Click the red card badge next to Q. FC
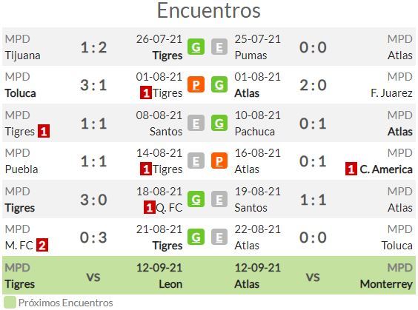The width and height of the screenshot is (418, 310). [x=149, y=208]
